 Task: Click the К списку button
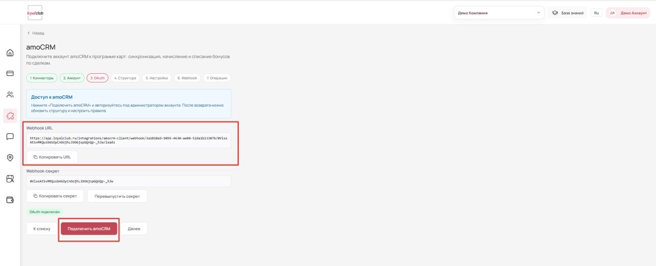click(x=42, y=229)
